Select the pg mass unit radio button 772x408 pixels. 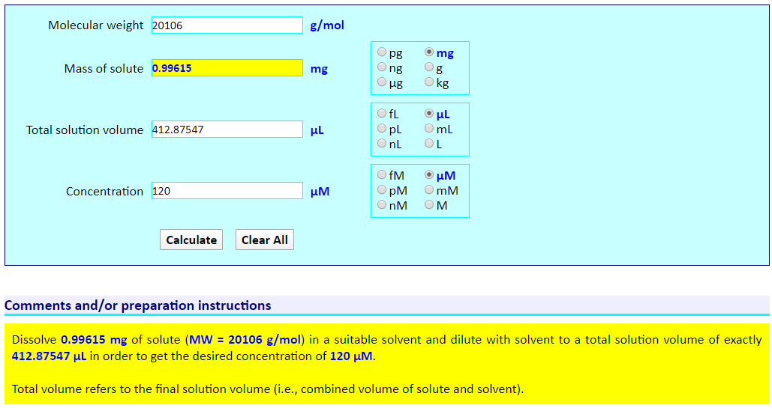click(382, 52)
